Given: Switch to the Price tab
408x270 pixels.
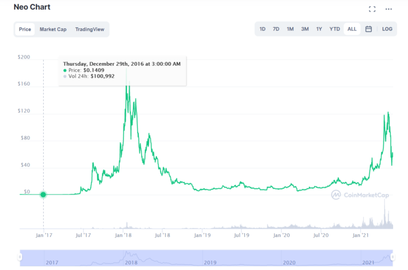Looking at the screenshot, I should coord(25,29).
